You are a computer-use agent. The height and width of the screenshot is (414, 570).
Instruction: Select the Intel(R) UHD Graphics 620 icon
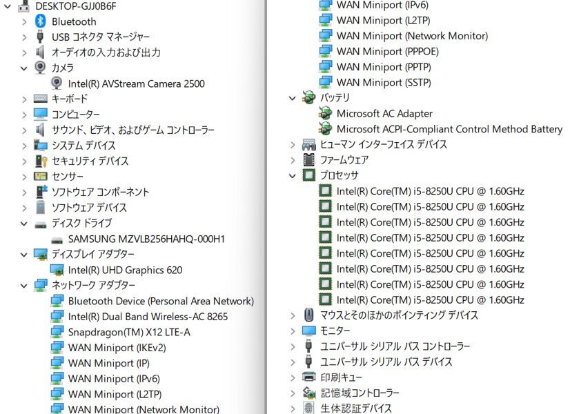point(57,268)
